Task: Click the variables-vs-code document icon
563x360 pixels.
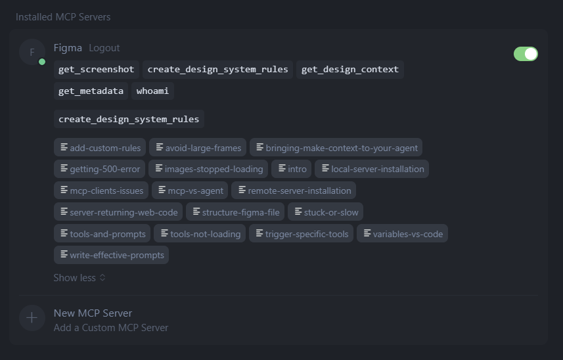Action: pyautogui.click(x=367, y=233)
